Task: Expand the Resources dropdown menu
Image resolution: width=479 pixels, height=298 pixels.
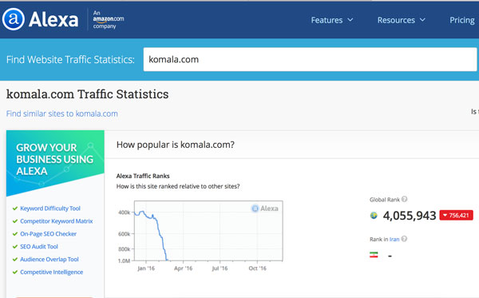Action: (x=401, y=20)
